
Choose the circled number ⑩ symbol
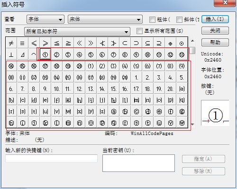point(147,54)
